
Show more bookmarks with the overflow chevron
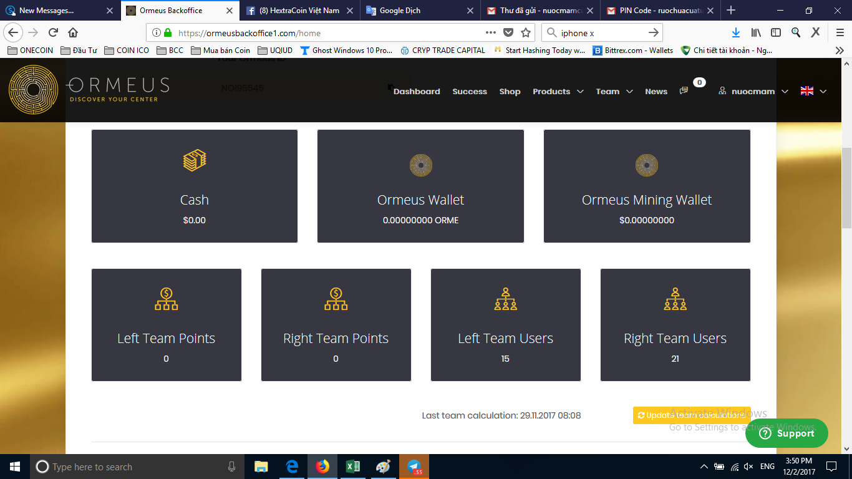pos(840,51)
